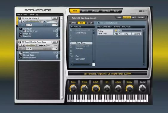
Task: Click the RexPlayer play icon
Action: point(21,29)
